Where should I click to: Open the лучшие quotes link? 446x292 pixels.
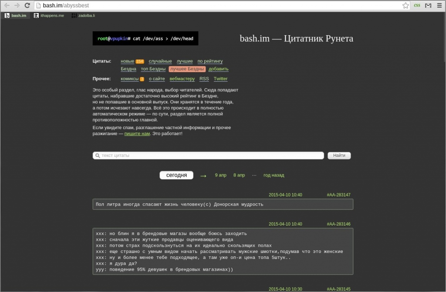[x=185, y=61]
